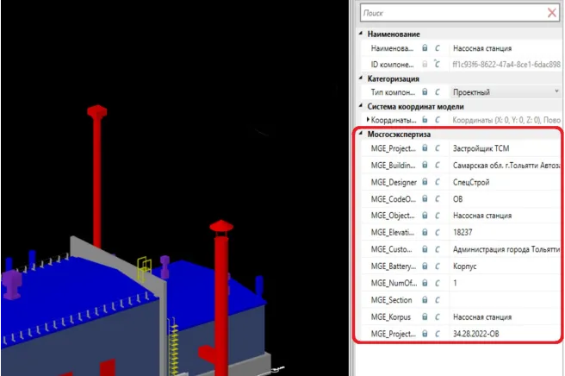Image resolution: width=565 pixels, height=376 pixels.
Task: Collapse the Категоризация section
Action: (x=361, y=78)
